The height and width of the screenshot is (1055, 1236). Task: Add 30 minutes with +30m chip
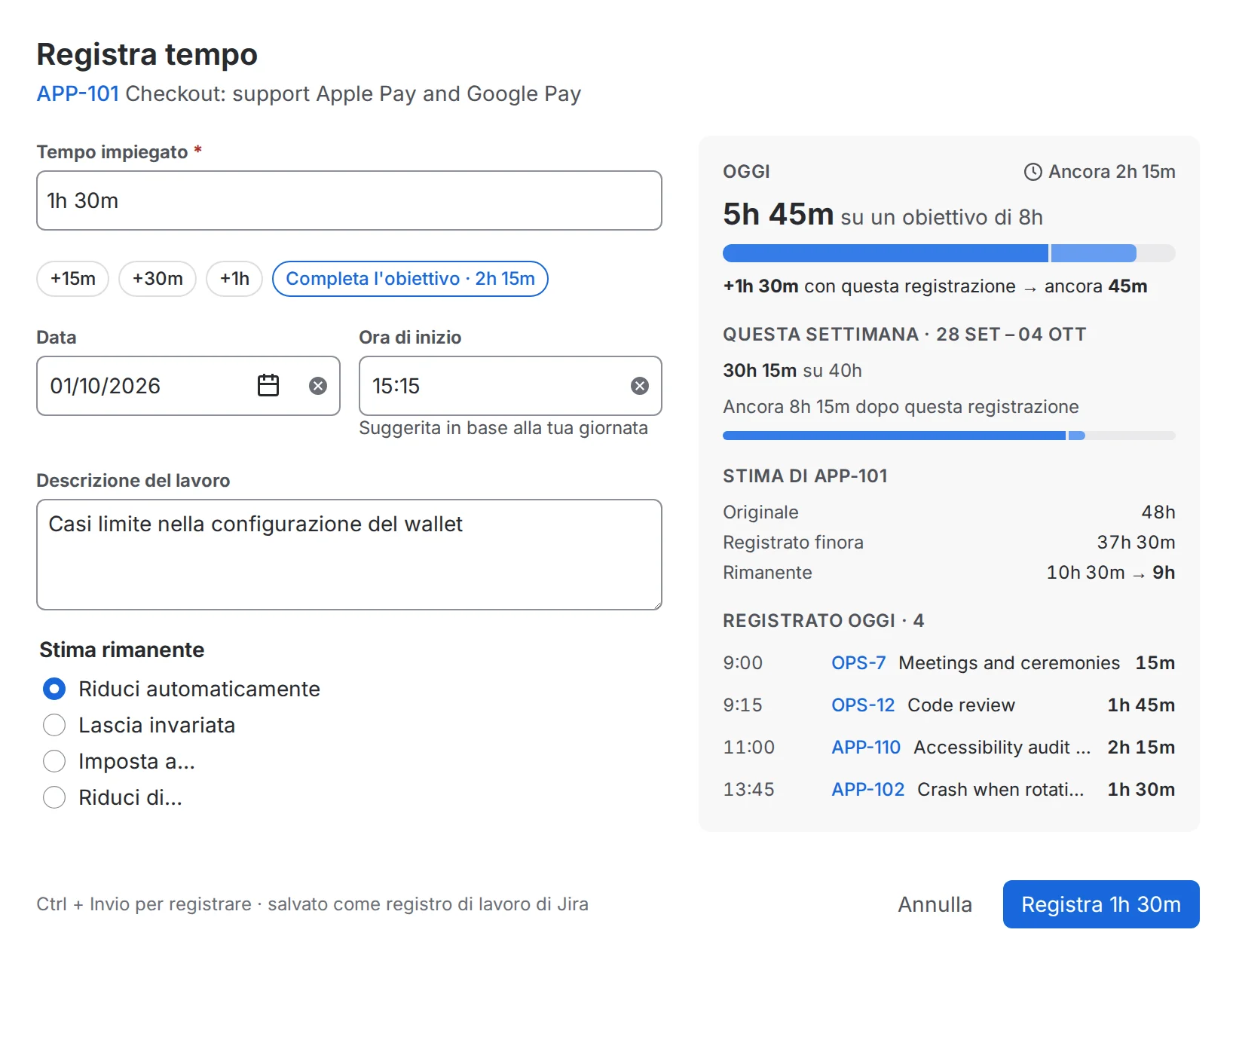click(158, 279)
